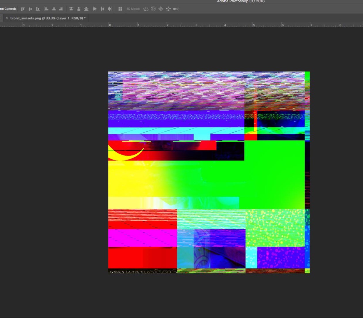Screen dimensions: 363x318
Task: Open the Auto-Align Layers tool
Action: tap(120, 9)
